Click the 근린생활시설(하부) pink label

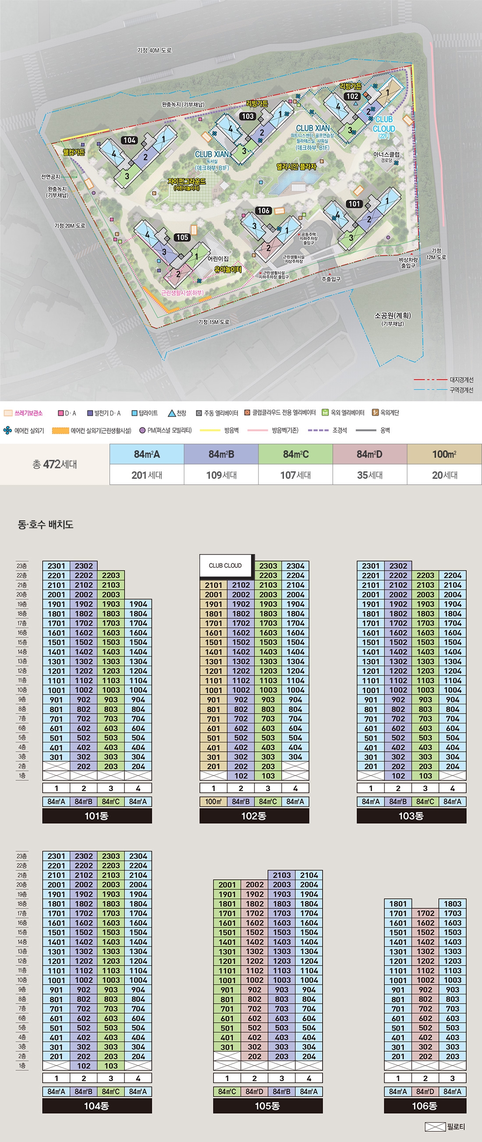[x=182, y=293]
